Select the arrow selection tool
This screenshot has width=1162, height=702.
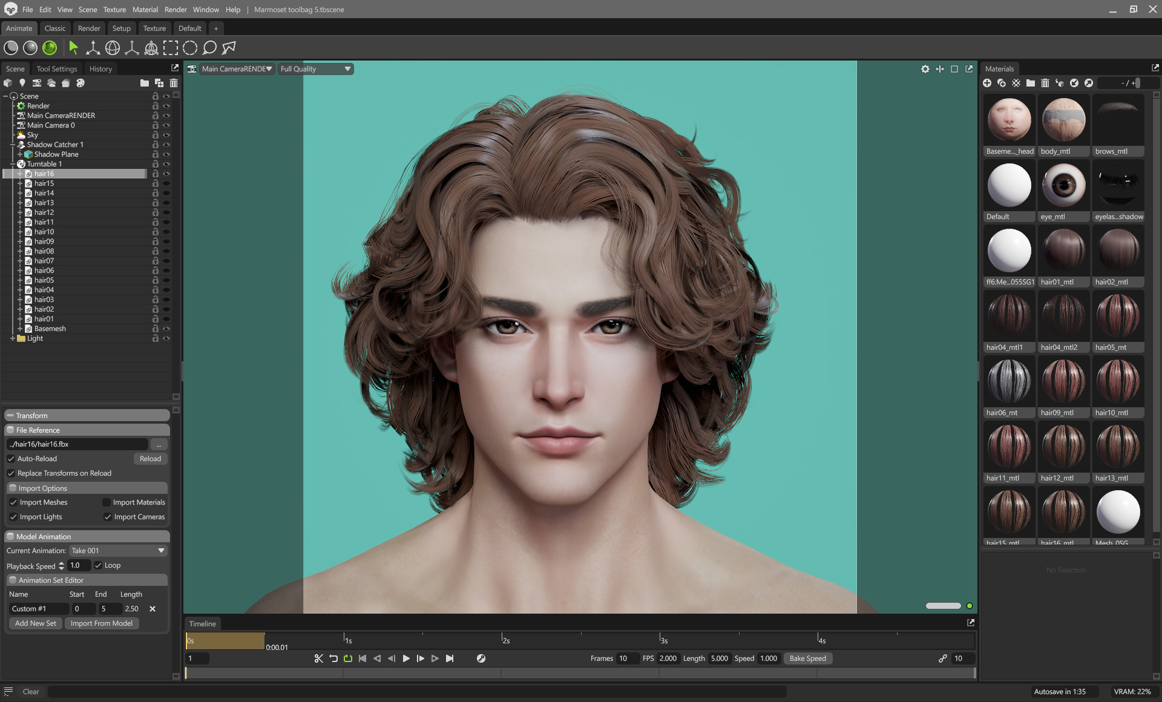tap(73, 48)
